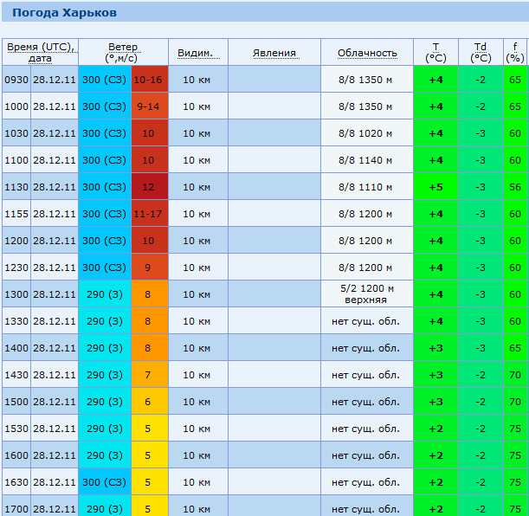Click the "1155" time cell

[16, 214]
